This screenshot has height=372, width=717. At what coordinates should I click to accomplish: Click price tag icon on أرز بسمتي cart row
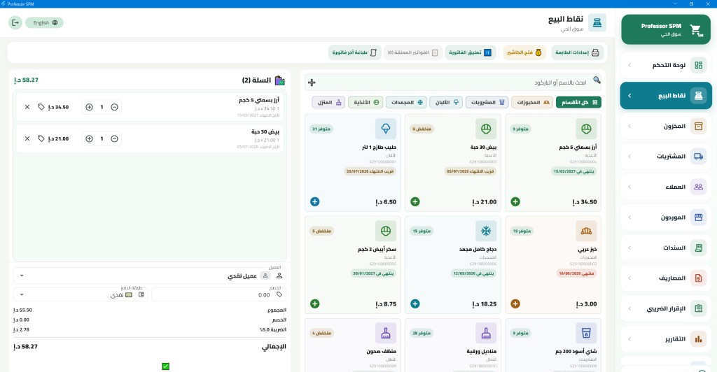pyautogui.click(x=41, y=107)
